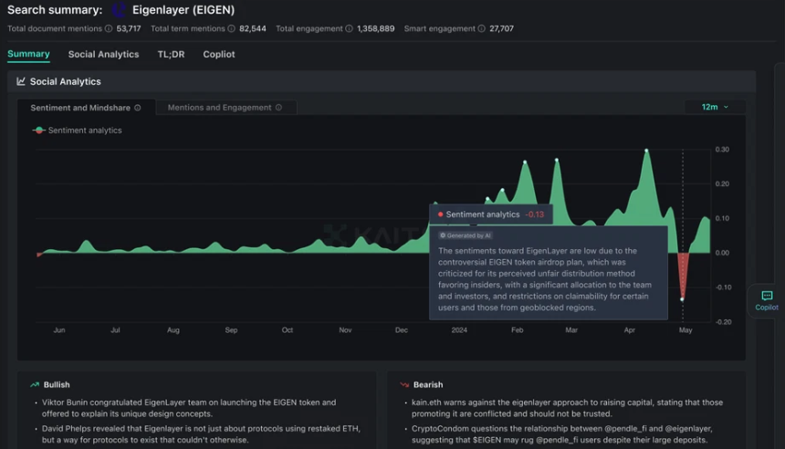The height and width of the screenshot is (449, 785).
Task: Click the Bullish section heading
Action: coord(57,384)
